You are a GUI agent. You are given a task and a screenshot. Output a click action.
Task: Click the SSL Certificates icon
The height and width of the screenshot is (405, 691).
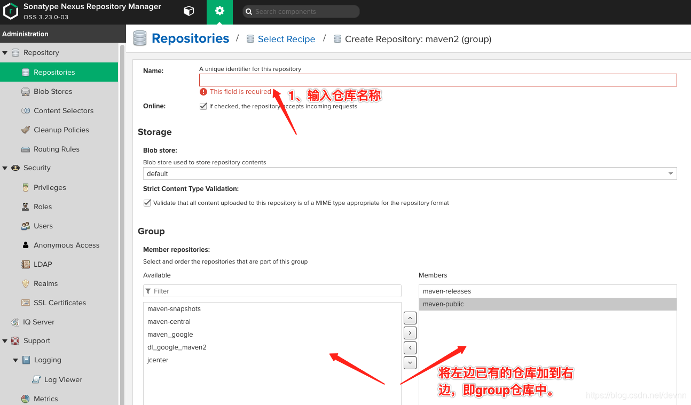click(x=26, y=303)
